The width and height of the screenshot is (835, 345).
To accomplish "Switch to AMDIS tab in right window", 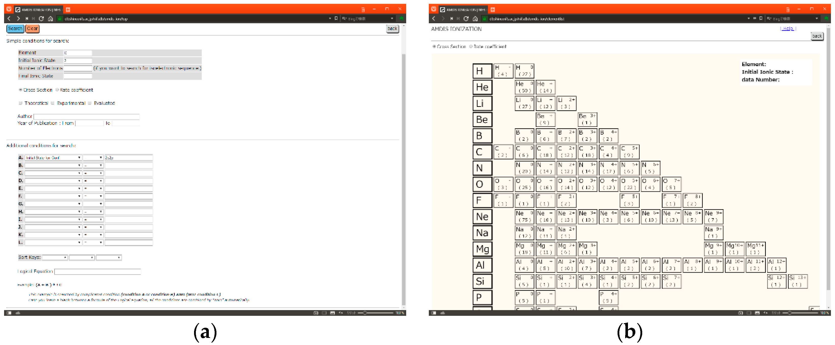I will [463, 10].
